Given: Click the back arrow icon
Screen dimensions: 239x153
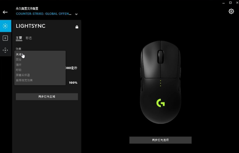Looking at the screenshot, I should (5, 12).
